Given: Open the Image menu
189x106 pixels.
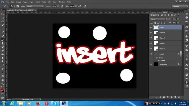Looking at the screenshot, I should click(19, 2).
